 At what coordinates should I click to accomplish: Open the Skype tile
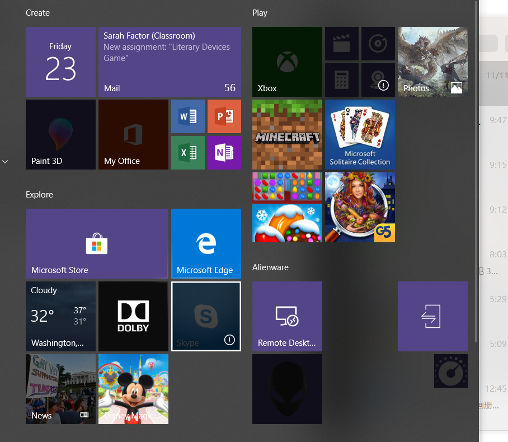[206, 316]
